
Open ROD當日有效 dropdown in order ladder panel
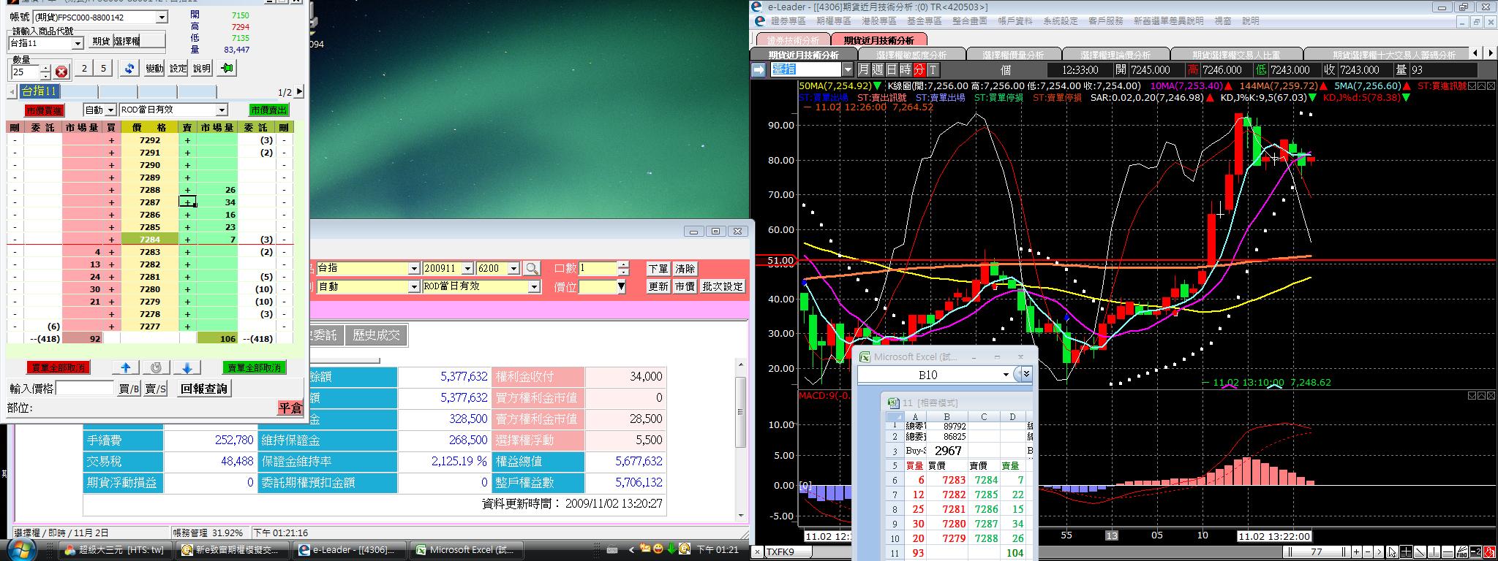click(x=222, y=110)
